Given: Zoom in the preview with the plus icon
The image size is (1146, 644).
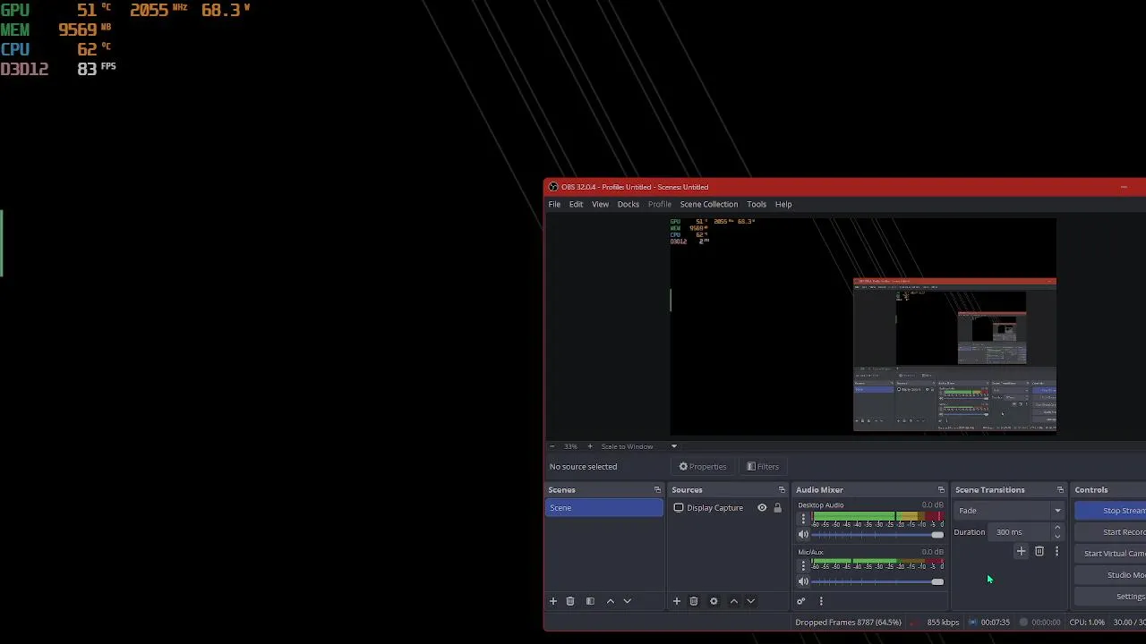Looking at the screenshot, I should click(x=589, y=446).
